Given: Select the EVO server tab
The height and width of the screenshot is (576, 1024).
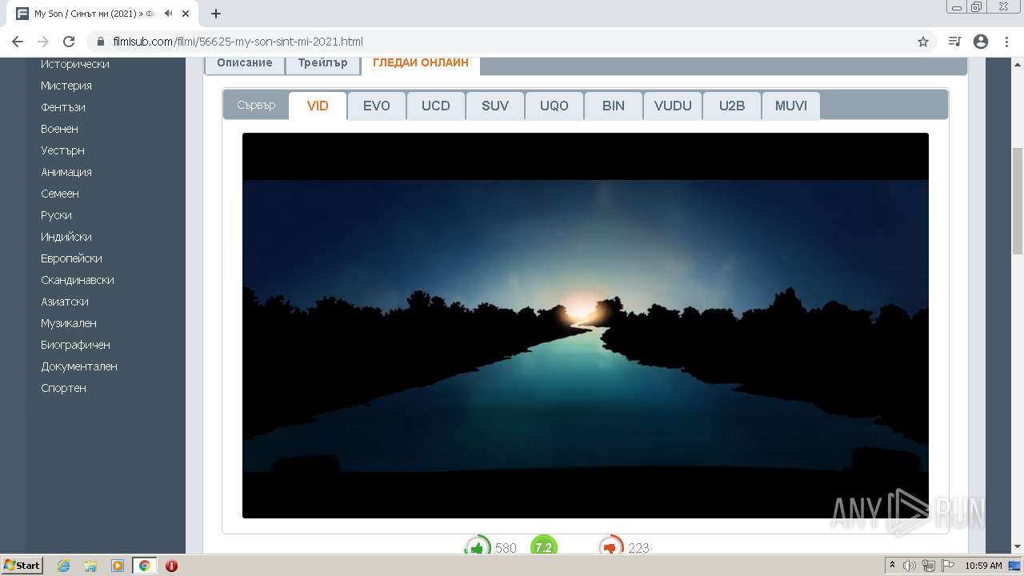Looking at the screenshot, I should 377,106.
